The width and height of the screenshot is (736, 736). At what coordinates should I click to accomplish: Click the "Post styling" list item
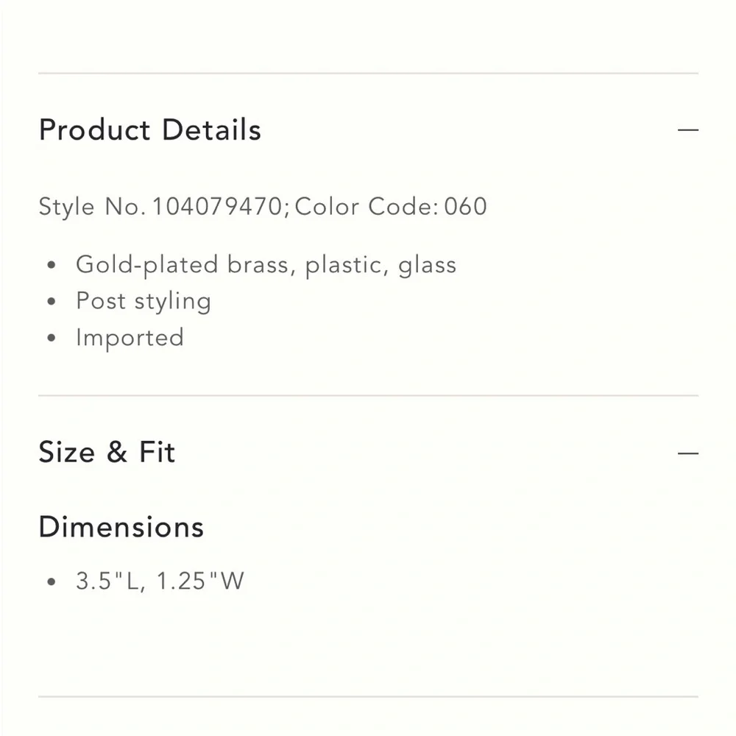[x=144, y=302]
